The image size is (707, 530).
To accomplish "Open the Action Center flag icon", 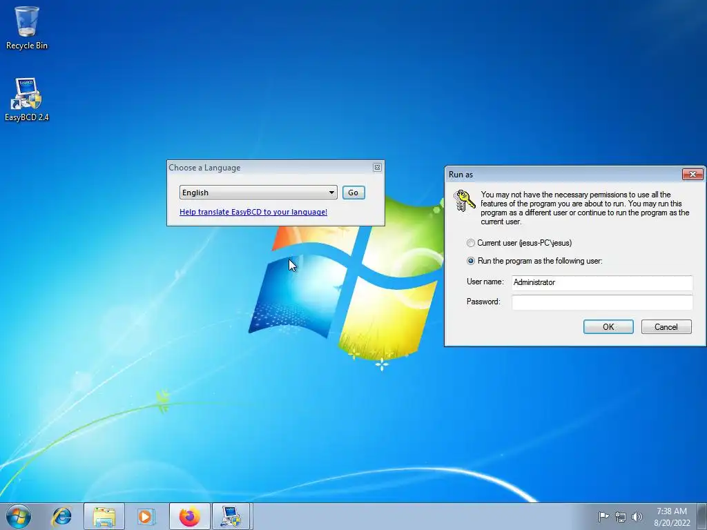I will pos(603,516).
